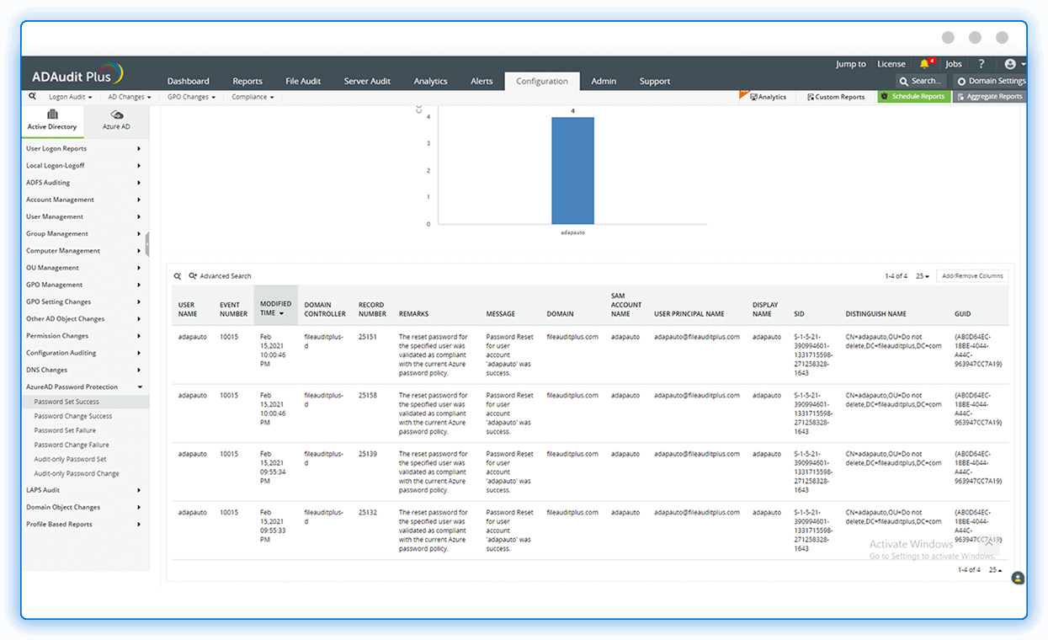
Task: Open Password Change Success report
Action: tap(73, 416)
